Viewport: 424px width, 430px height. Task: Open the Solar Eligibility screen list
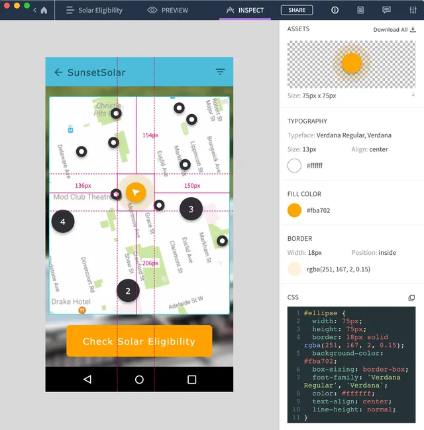[94, 10]
